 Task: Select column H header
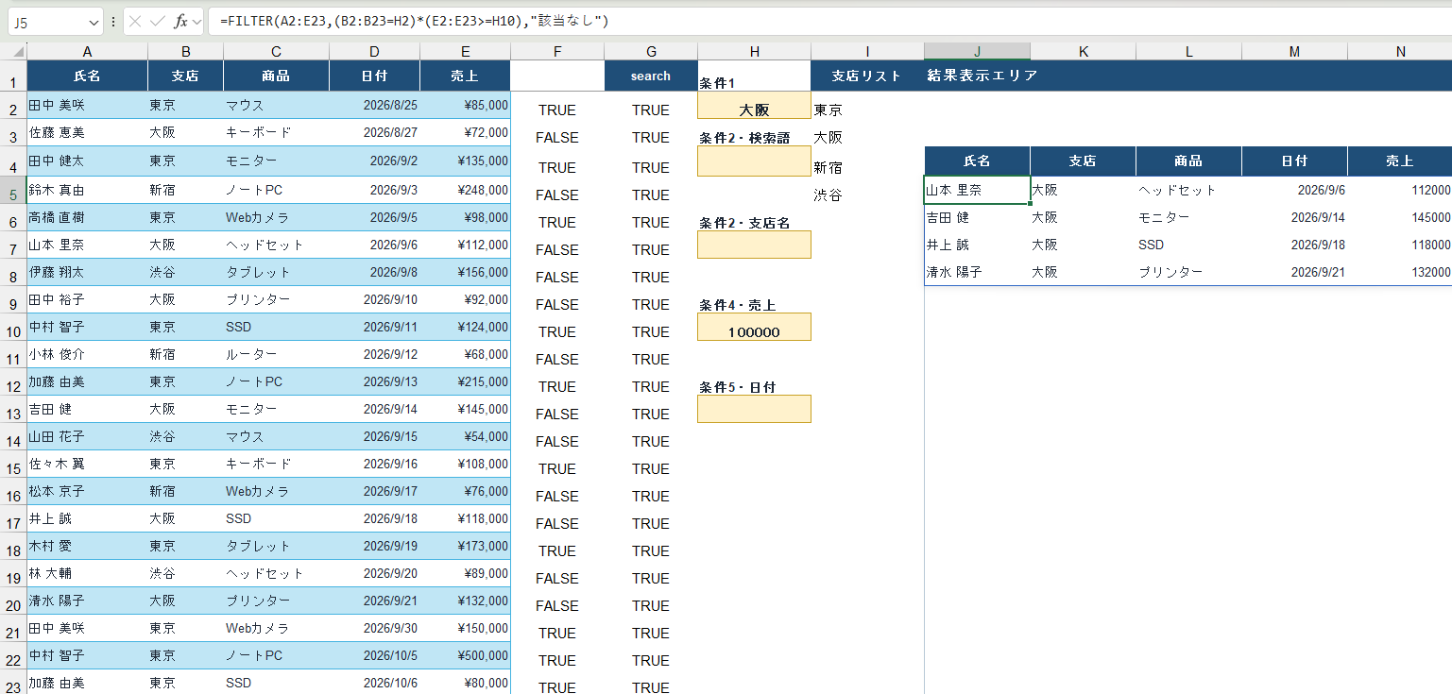point(754,52)
